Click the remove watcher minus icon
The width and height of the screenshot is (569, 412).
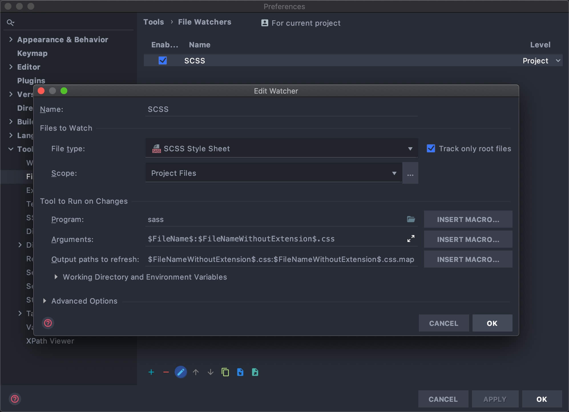(x=166, y=372)
